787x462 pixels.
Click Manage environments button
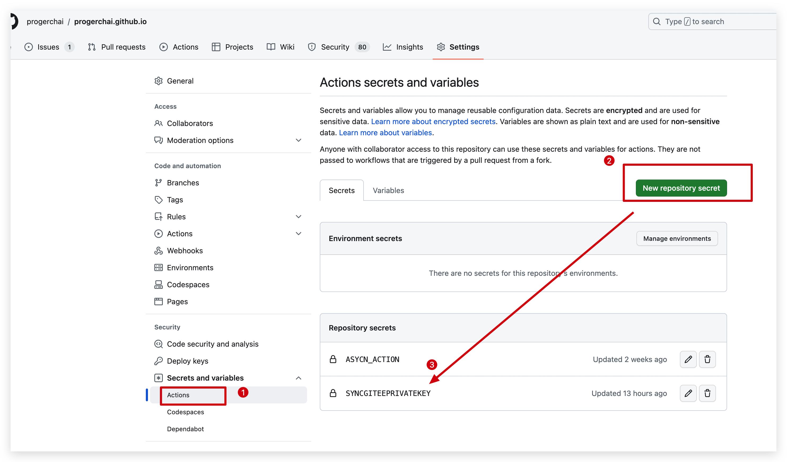pos(677,238)
